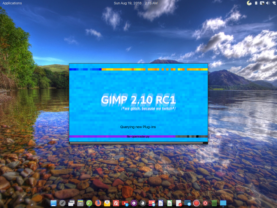Open the pink photo camera dock icon
The width and height of the screenshot is (277, 208).
152,203
